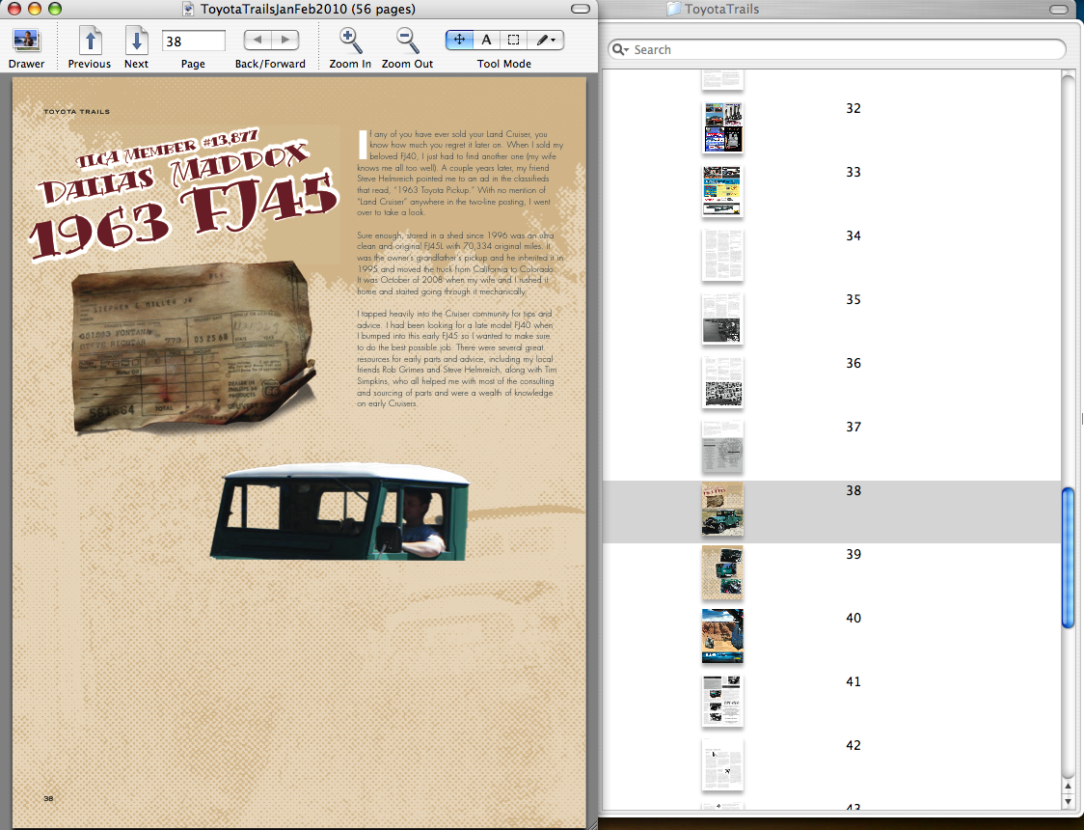
Task: Click the drawer's blue vertical scrollbar thumb
Action: [x=1068, y=558]
